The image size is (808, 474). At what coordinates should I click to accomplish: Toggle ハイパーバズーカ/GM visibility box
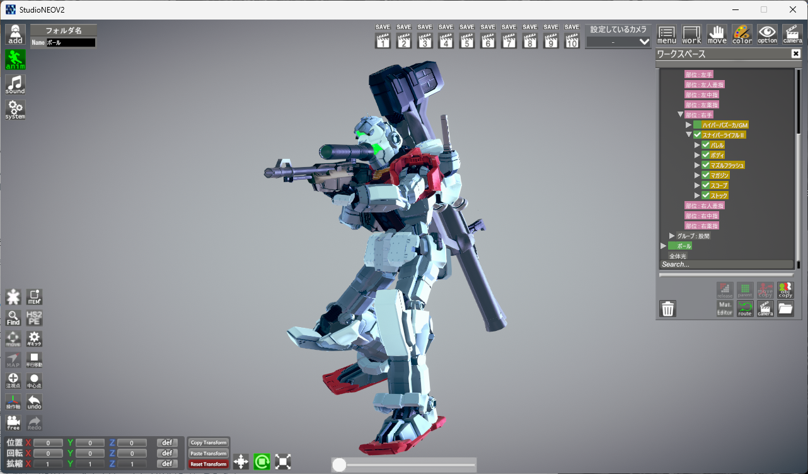(697, 125)
